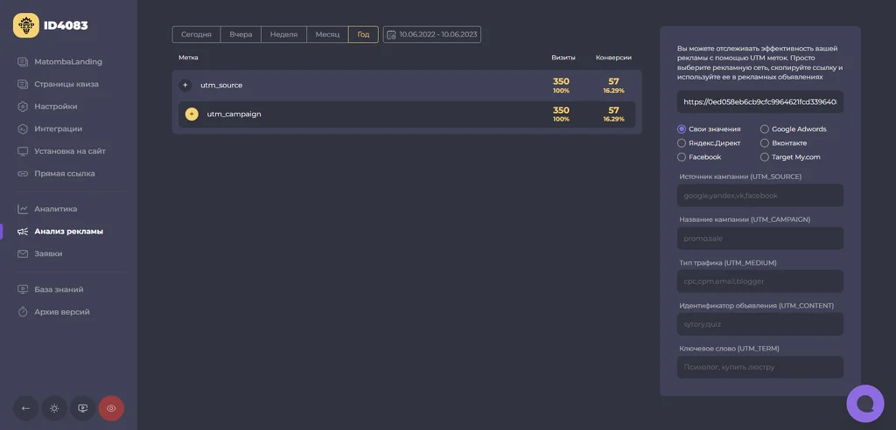Open the purple chat bubble widget
This screenshot has width=896, height=430.
865,404
